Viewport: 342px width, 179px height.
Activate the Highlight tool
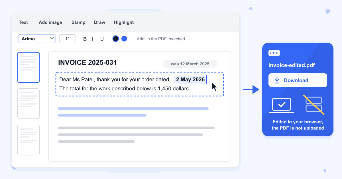click(124, 22)
